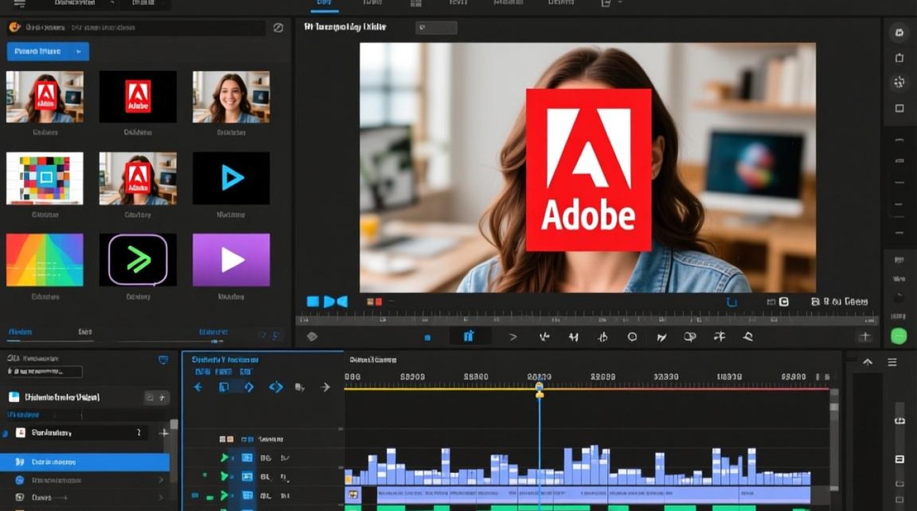This screenshot has height=511, width=917.
Task: Click the circle-slash icon beside the search field
Action: pos(278,28)
